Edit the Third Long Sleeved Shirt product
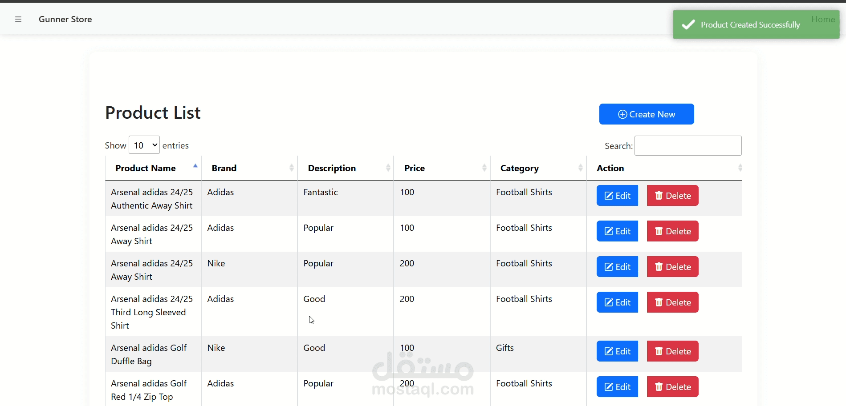Screen dimensions: 846x406 (x=617, y=302)
